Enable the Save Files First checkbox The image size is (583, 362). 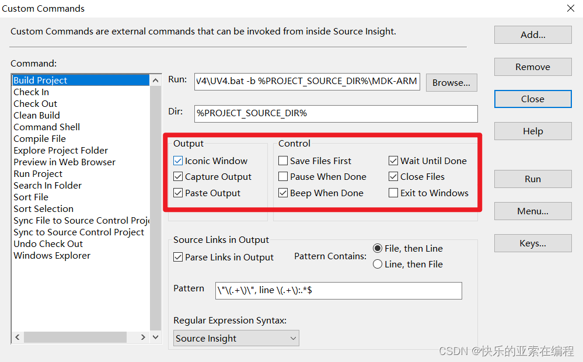[x=284, y=161]
